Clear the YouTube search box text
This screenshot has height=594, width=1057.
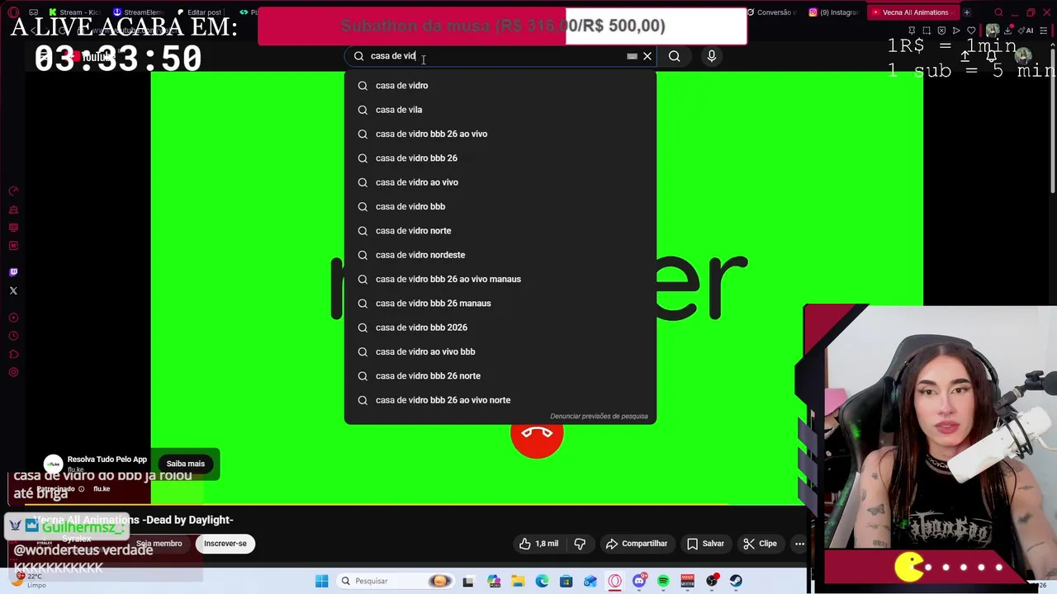(x=647, y=56)
